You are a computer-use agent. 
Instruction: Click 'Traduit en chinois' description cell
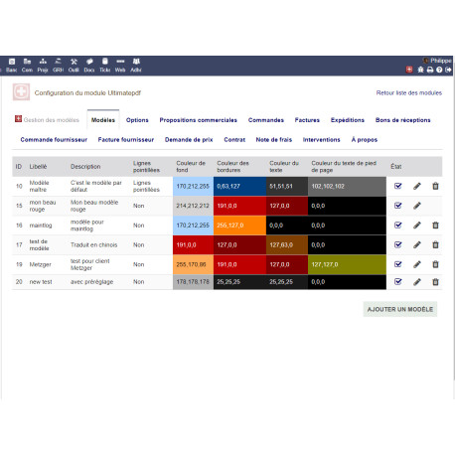(x=94, y=245)
